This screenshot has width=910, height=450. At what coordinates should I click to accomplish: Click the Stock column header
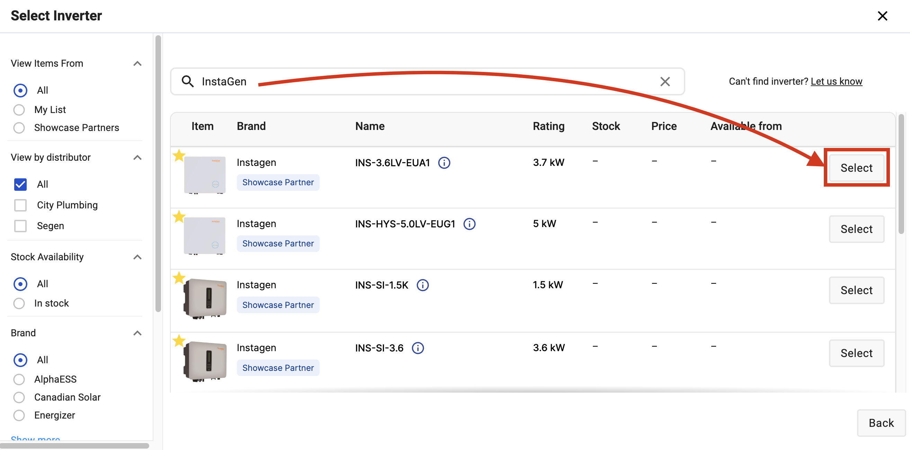tap(606, 126)
